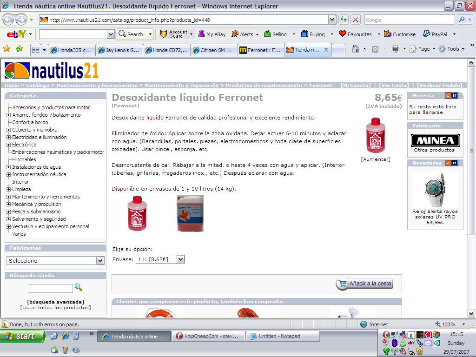
Task: Click the Aumentar link below the product image
Action: (x=375, y=159)
